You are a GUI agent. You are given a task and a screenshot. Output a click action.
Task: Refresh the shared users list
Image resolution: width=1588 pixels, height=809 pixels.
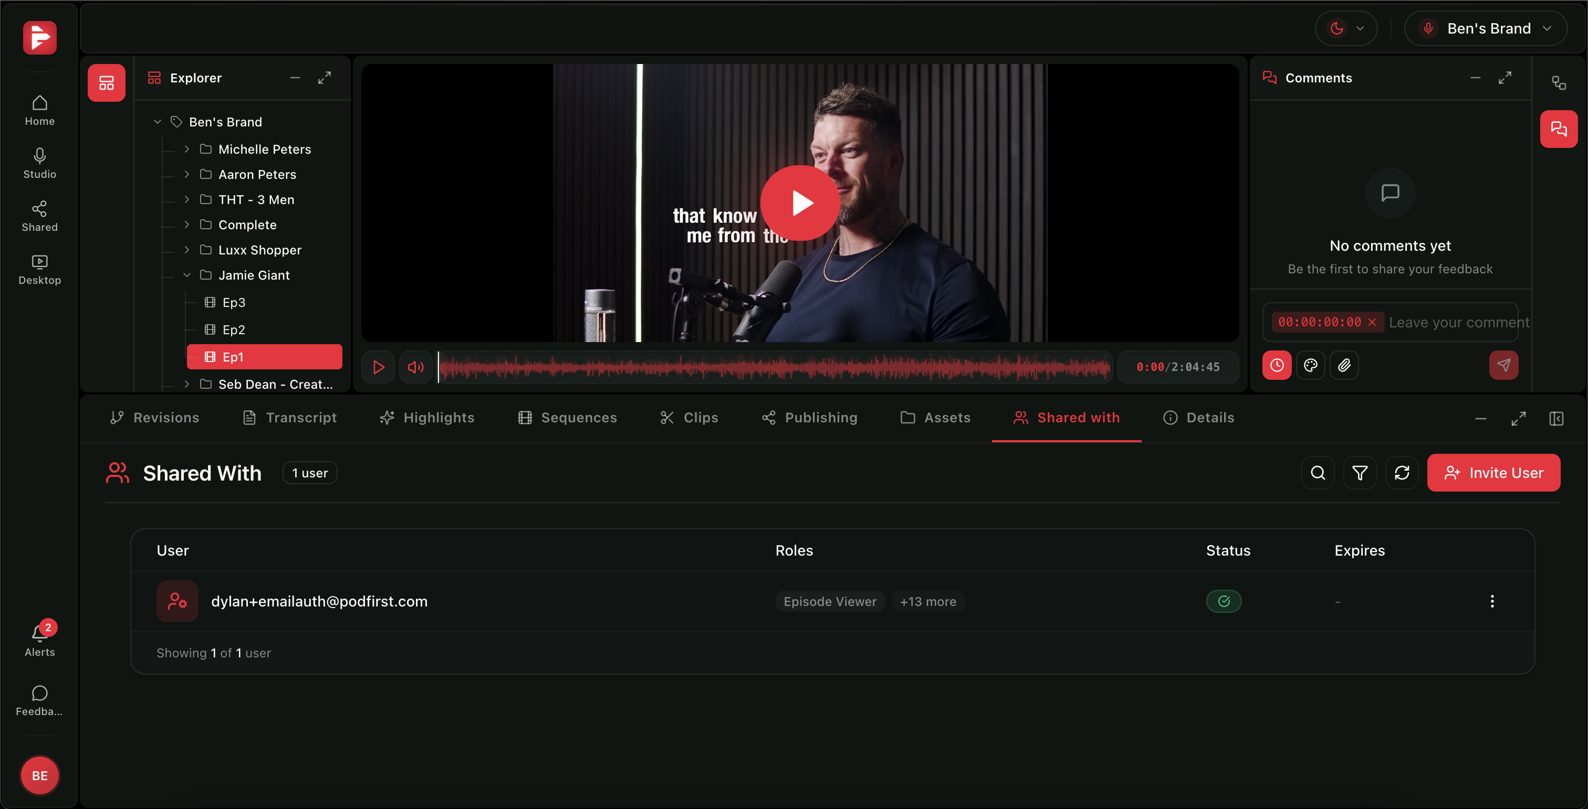coord(1402,472)
